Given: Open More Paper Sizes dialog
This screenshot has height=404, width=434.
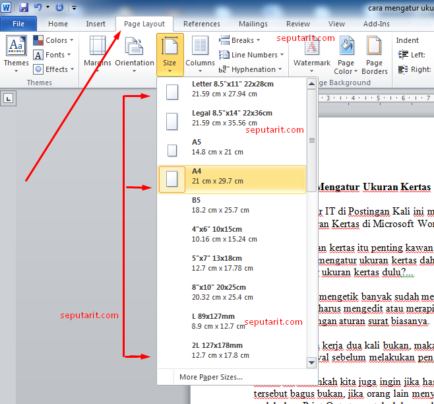Looking at the screenshot, I should tap(211, 377).
